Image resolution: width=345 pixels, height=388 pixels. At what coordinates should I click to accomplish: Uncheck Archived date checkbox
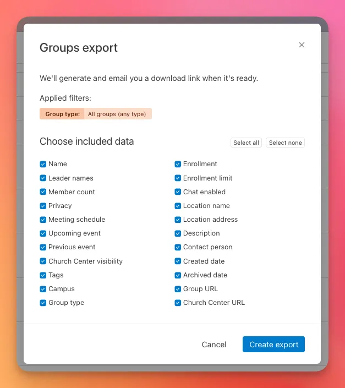(178, 275)
